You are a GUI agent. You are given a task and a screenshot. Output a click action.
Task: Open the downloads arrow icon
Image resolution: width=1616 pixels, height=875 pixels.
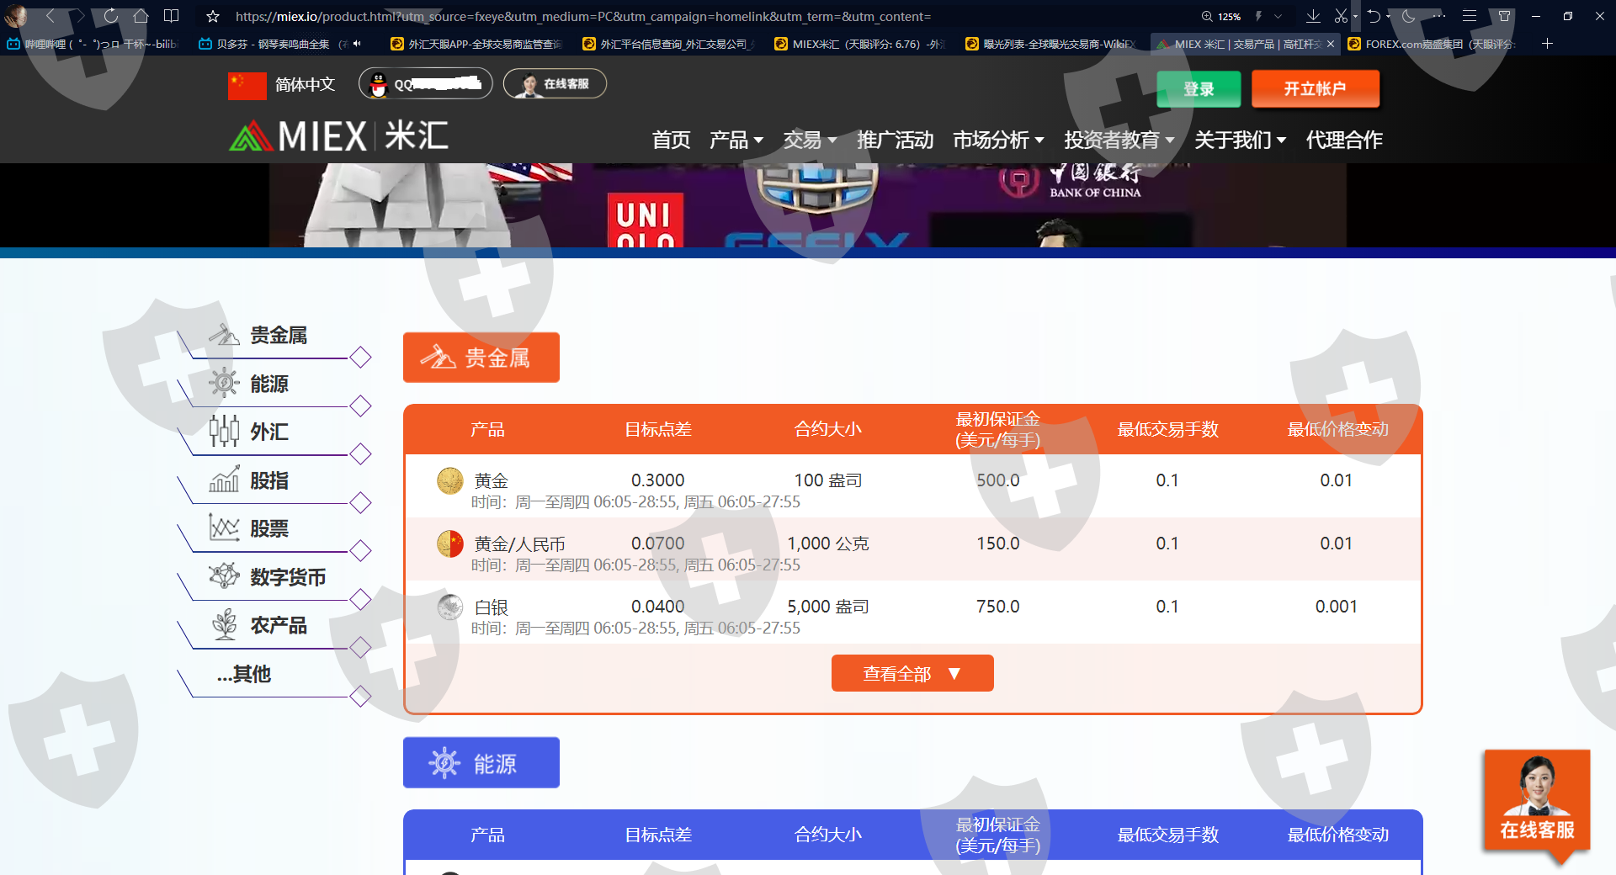(x=1313, y=16)
